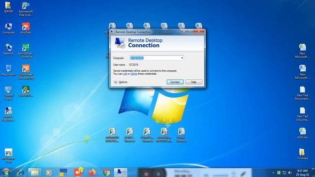Image resolution: width=315 pixels, height=177 pixels.
Task: Expand the Options section in dialog
Action: click(121, 82)
